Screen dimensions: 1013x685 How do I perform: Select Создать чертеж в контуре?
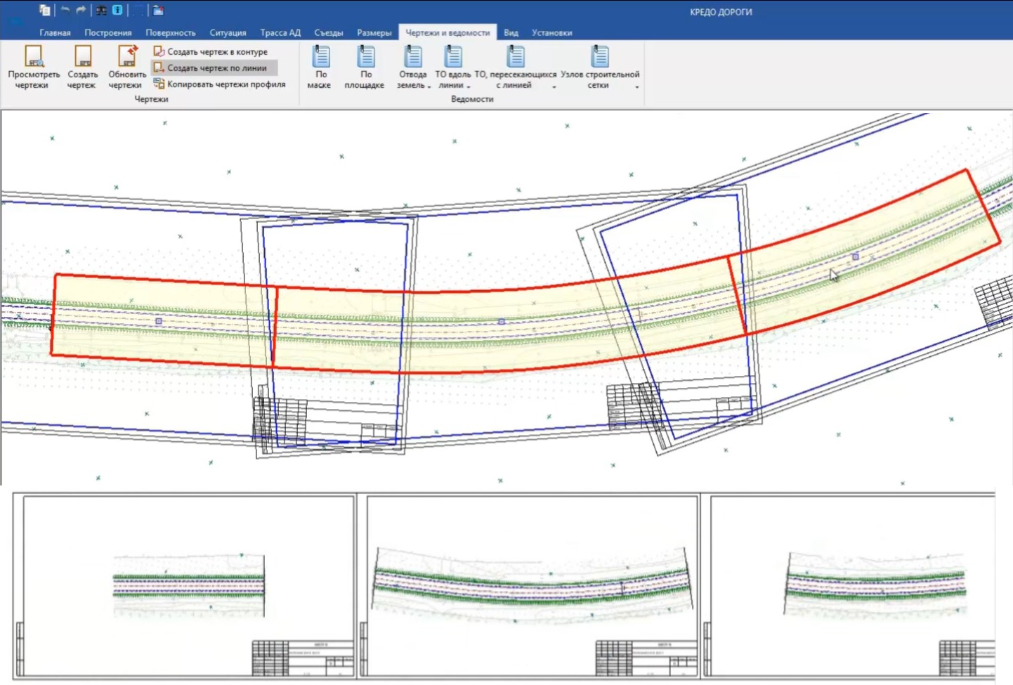click(x=210, y=51)
